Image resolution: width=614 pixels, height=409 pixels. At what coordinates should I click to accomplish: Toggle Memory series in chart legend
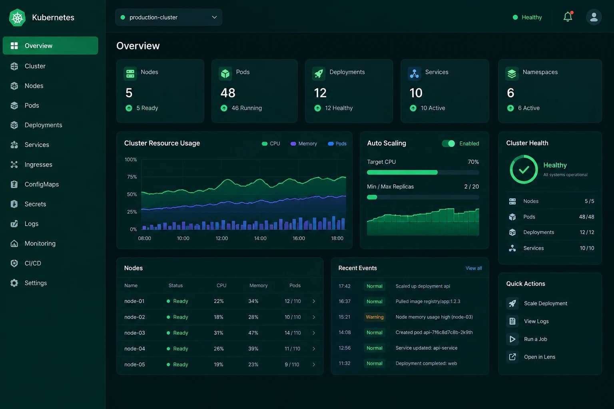coord(303,144)
